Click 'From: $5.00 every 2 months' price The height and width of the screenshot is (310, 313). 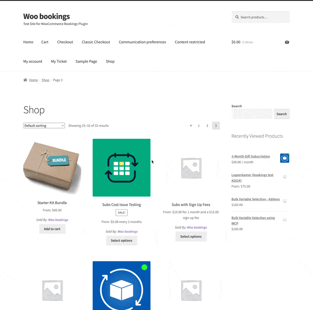point(122,222)
